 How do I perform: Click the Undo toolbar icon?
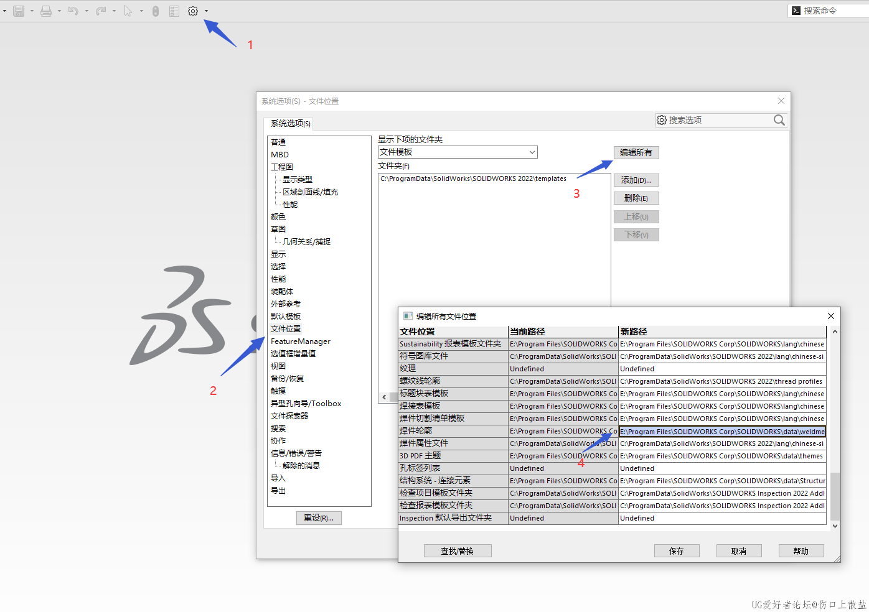[x=73, y=11]
